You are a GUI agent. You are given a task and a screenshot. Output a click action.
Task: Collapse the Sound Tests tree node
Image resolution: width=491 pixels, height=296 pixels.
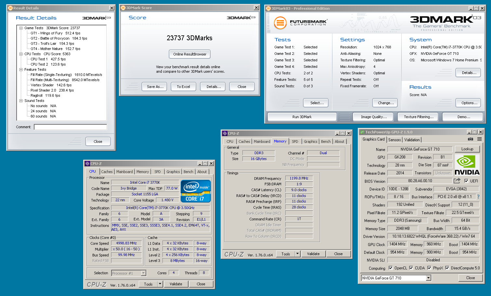[21, 101]
